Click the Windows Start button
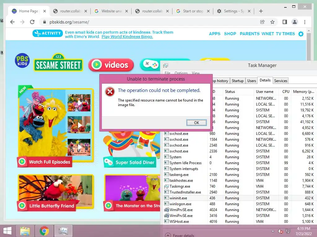This screenshot has width=317, height=237. coord(7,231)
